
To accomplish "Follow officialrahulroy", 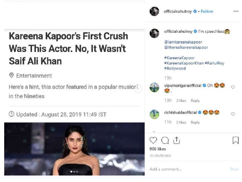I will tap(207, 11).
